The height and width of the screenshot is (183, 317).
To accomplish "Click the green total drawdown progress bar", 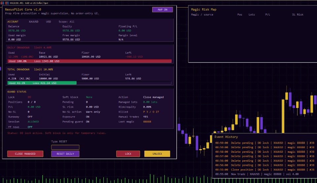I will click(42, 83).
